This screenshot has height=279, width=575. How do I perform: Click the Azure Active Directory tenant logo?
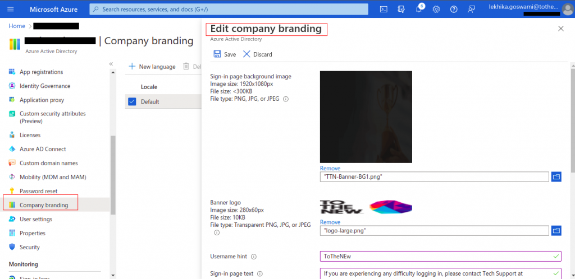click(15, 44)
